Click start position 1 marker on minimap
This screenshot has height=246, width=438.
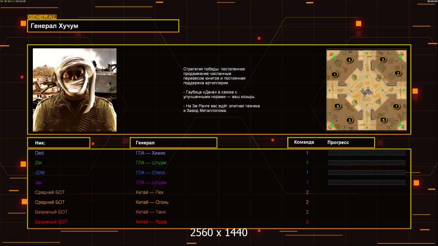tap(334, 74)
